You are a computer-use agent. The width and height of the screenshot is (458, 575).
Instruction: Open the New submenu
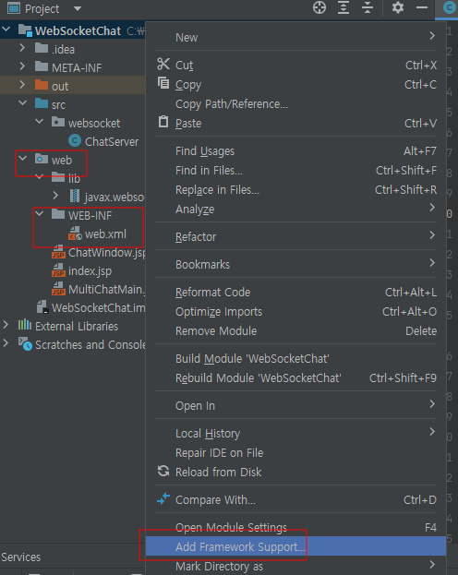pyautogui.click(x=295, y=38)
